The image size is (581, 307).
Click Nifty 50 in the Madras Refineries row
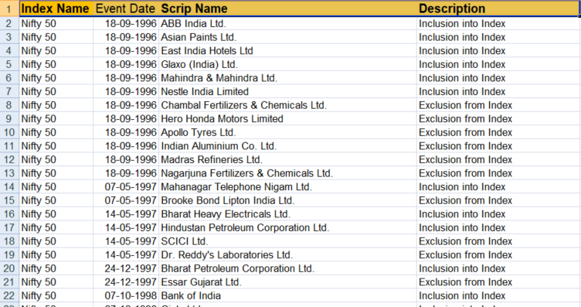56,159
